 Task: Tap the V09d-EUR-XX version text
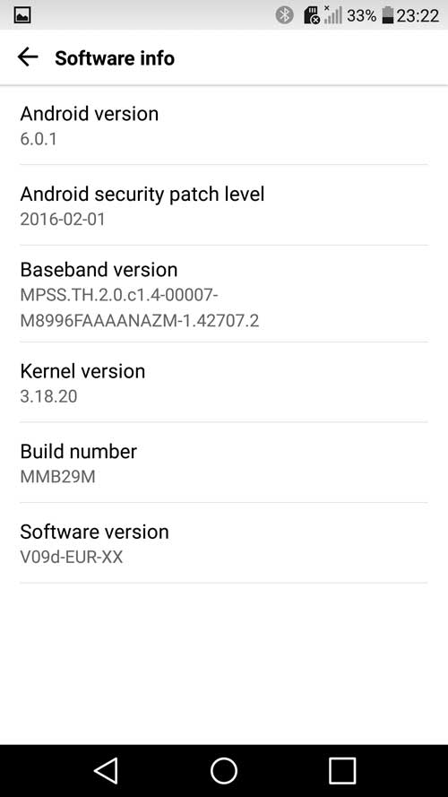(72, 557)
